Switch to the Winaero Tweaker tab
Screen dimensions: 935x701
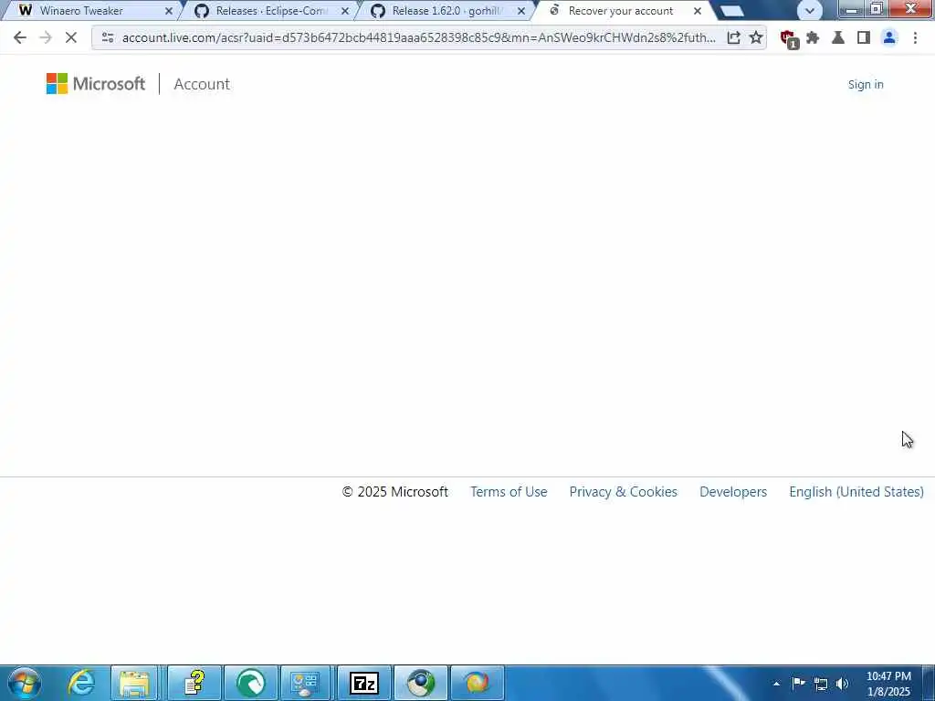(89, 11)
